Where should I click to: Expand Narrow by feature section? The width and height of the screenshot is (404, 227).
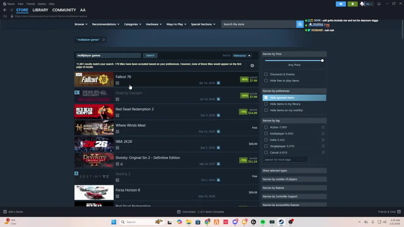click(x=294, y=188)
